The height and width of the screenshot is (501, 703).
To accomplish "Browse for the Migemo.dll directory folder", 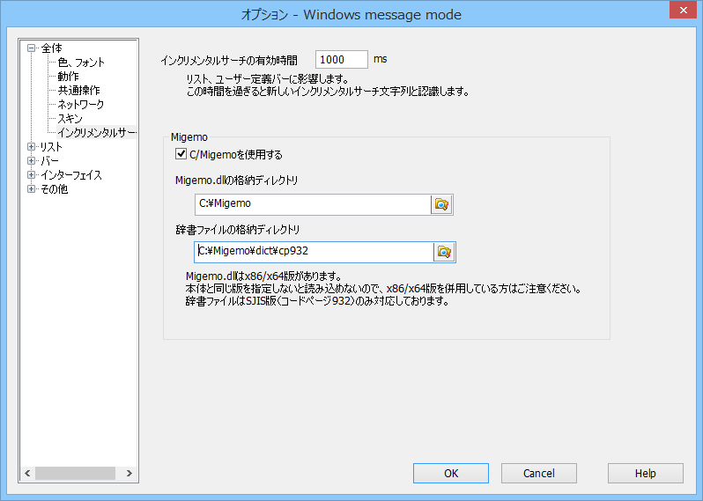I will pyautogui.click(x=441, y=204).
